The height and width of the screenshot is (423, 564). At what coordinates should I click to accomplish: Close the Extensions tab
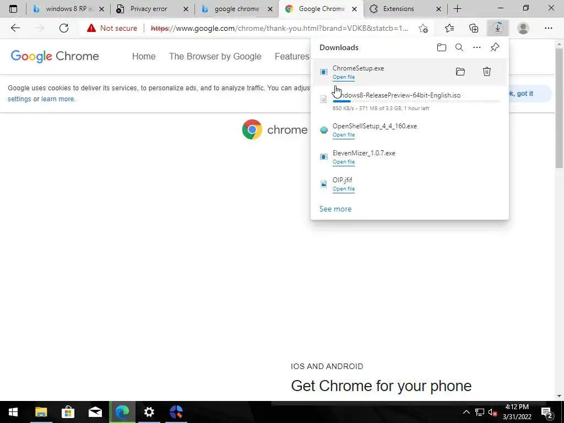pos(438,9)
